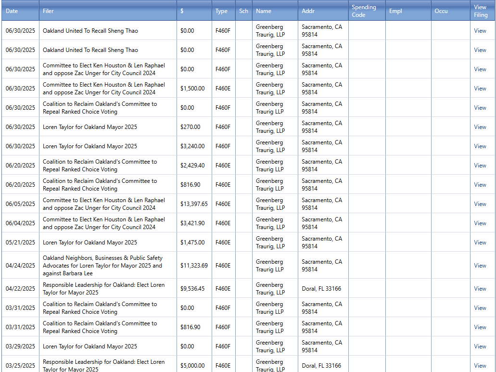The image size is (496, 372).
Task: Click F460E type in the $1,500.00 row
Action: pyautogui.click(x=223, y=89)
